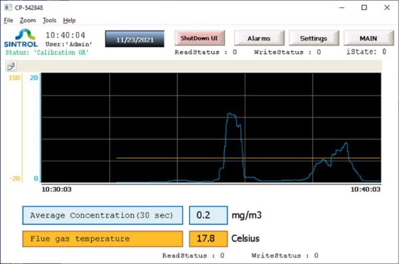Open the Help menu
Viewport: 399px width, 264px height.
[69, 21]
